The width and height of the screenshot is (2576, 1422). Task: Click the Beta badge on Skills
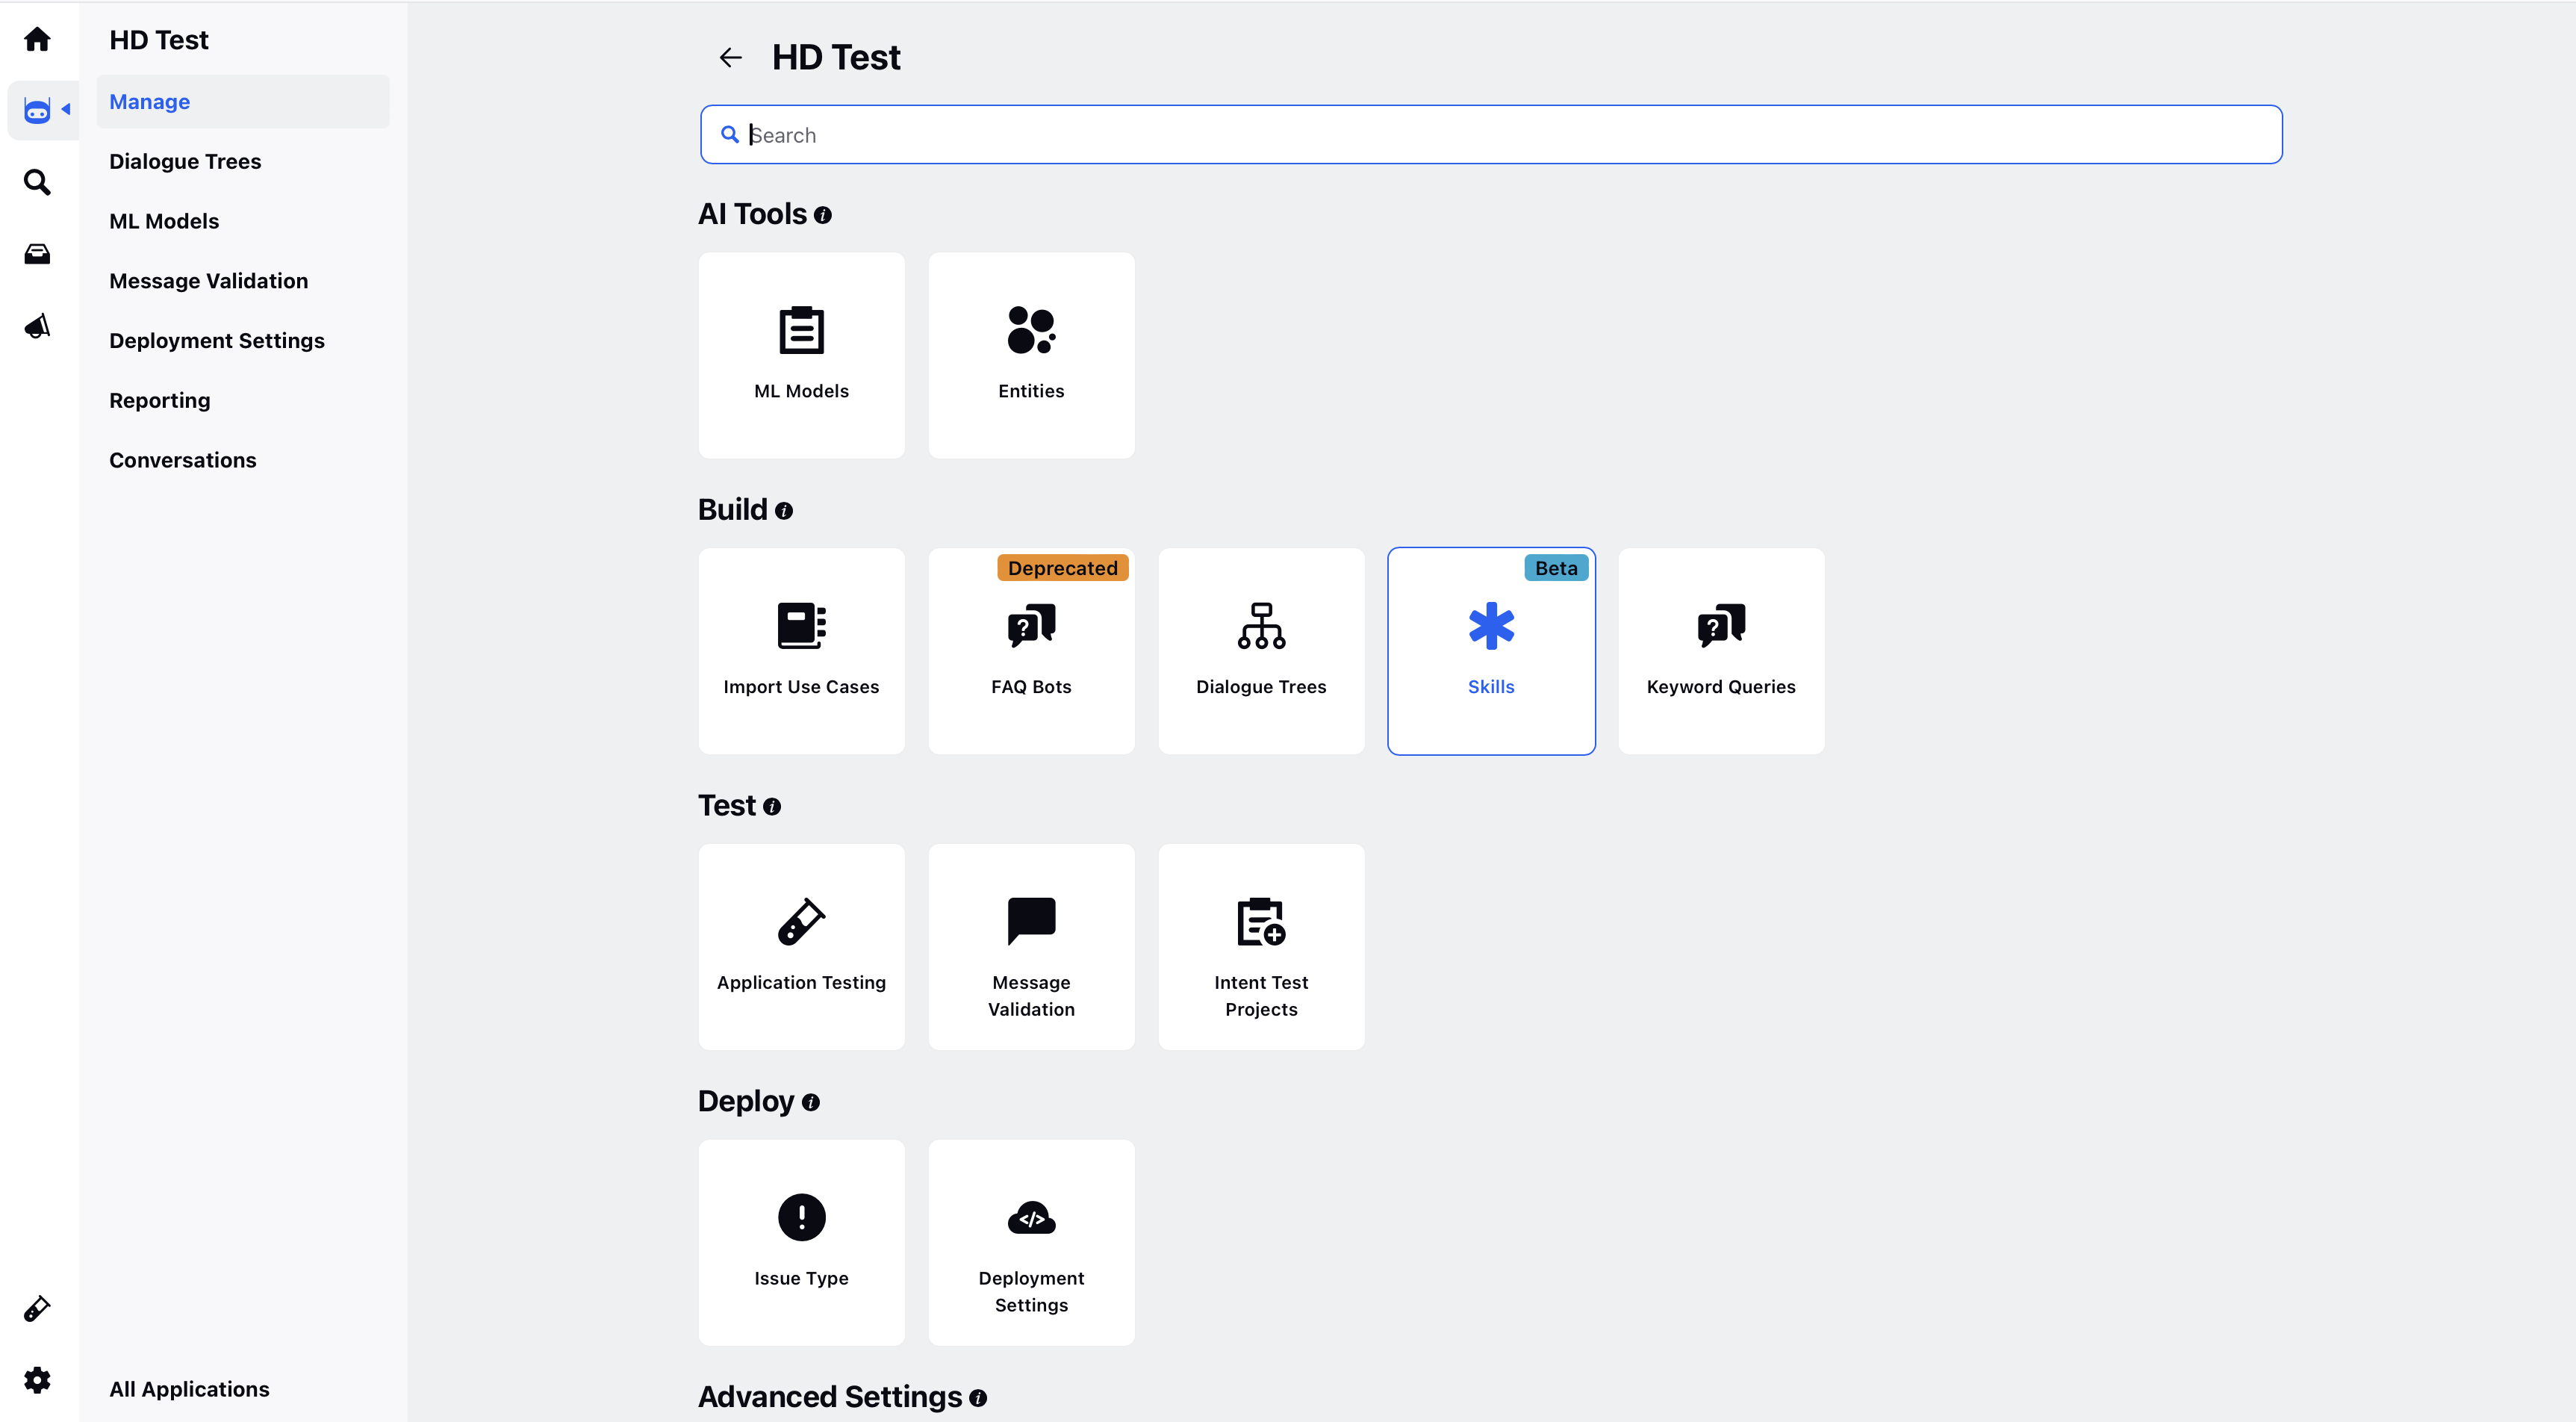tap(1556, 568)
